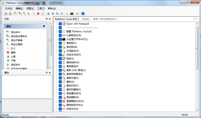The width and height of the screenshot is (201, 118).
Task: Click the pin icon of the 属性 panel
Action: pyautogui.click(x=47, y=73)
